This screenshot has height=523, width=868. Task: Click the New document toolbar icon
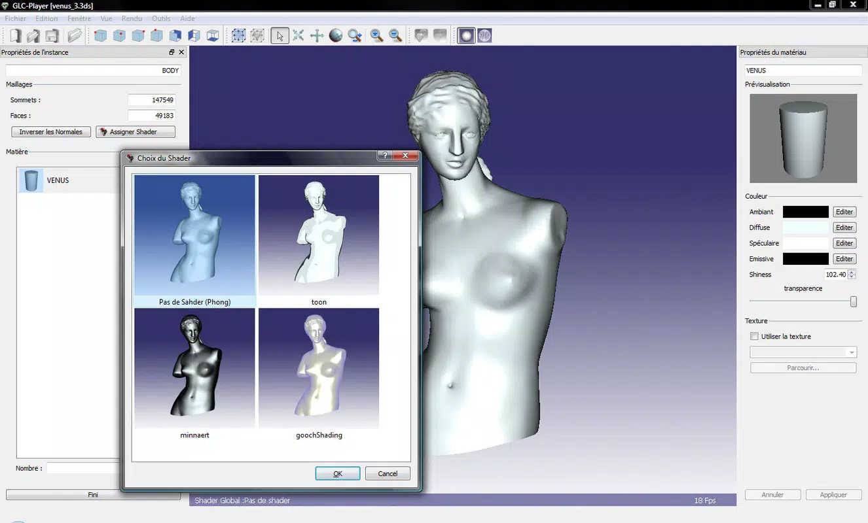coord(16,36)
